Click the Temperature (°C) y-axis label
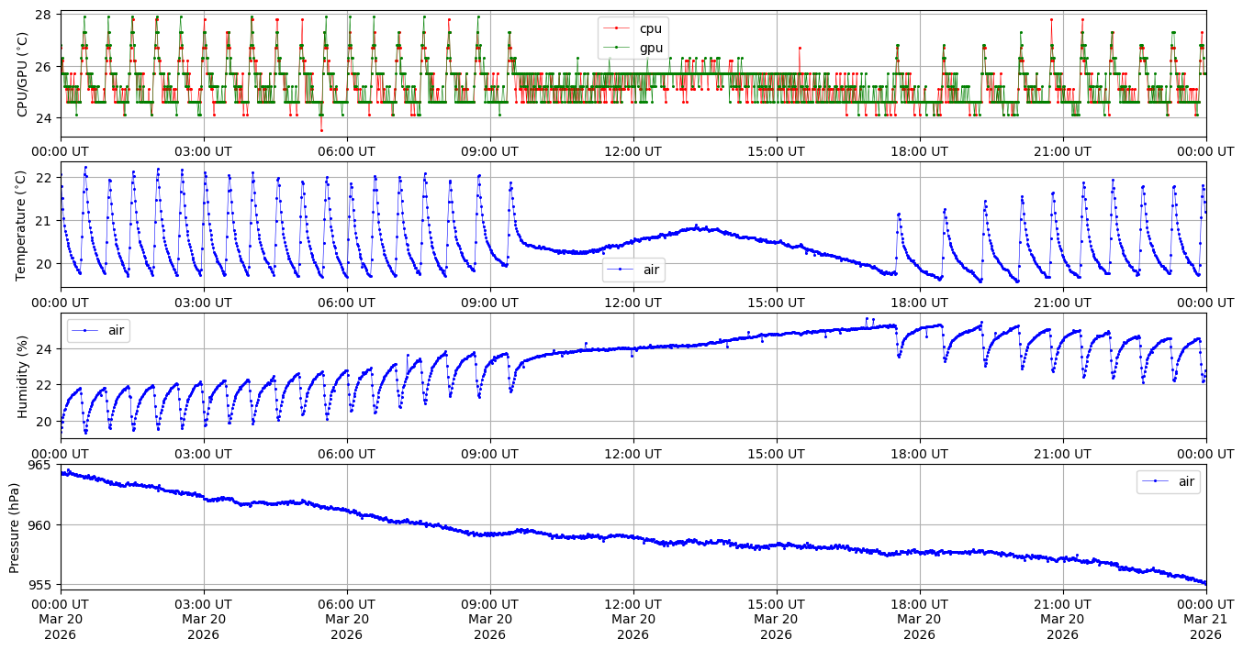Viewport: 1243px width, 650px height. click(23, 225)
